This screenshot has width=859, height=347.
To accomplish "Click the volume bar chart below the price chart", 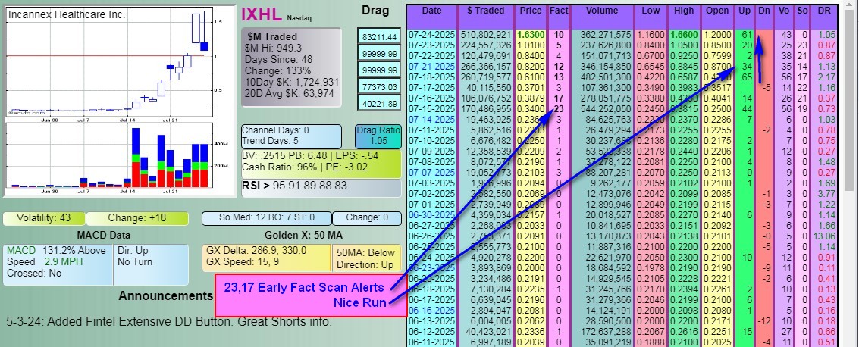I will point(109,155).
